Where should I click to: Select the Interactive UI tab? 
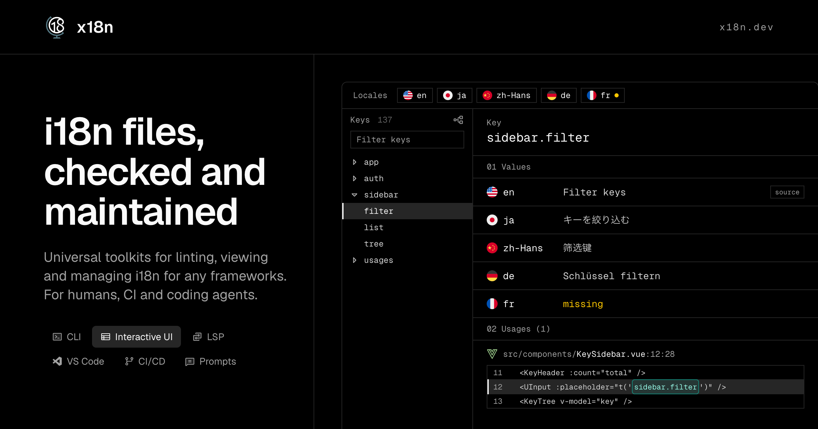point(136,337)
